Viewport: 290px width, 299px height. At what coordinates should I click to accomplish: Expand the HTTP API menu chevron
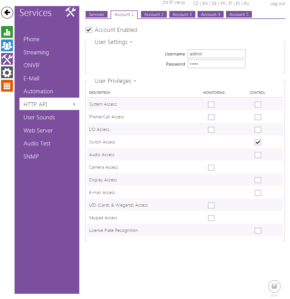click(74, 104)
